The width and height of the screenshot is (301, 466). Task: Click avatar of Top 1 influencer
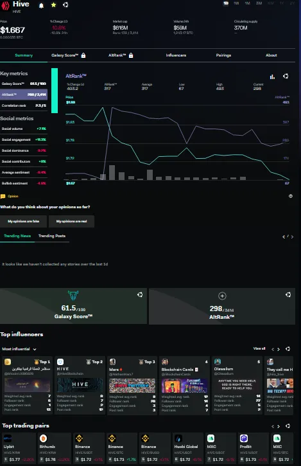click(x=8, y=362)
